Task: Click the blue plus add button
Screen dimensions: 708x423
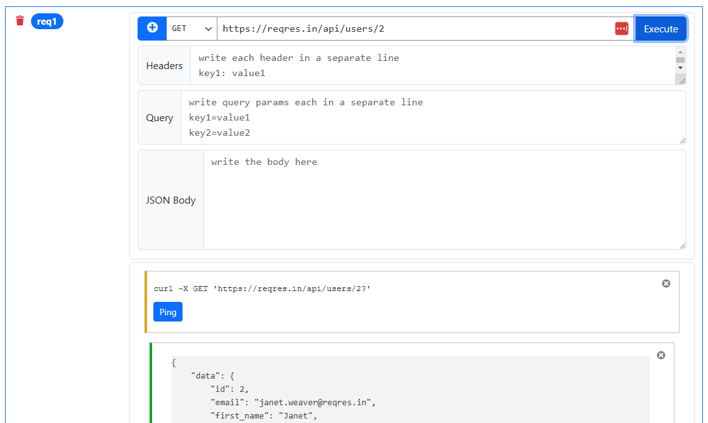Action: click(x=152, y=28)
